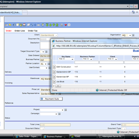Switch to Sales Order taskbar window
This screenshot has width=139, height=139.
coord(27,137)
